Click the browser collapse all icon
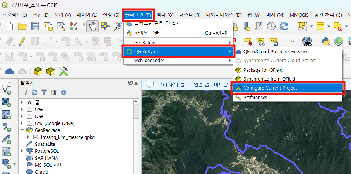351x174 pixels. [x=54, y=92]
